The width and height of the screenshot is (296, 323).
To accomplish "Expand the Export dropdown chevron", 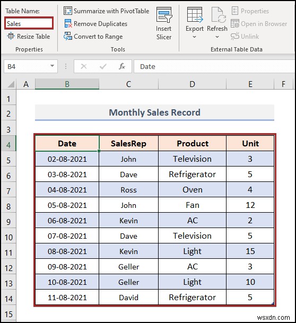I will coord(194,37).
